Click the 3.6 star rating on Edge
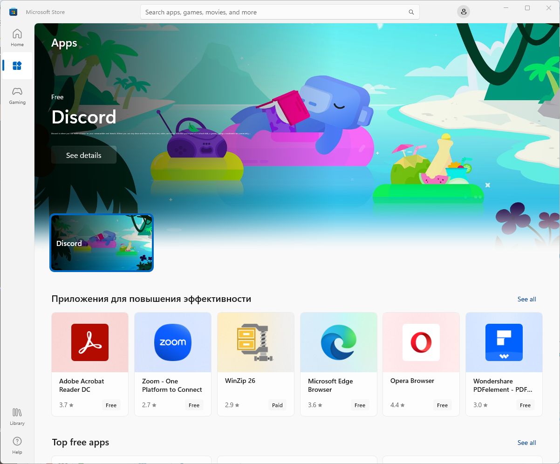Viewport: 560px width, 464px height. (315, 405)
